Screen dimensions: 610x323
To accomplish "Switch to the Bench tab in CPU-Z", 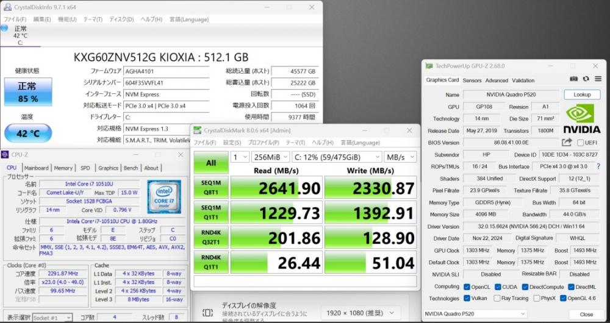I will tap(131, 168).
